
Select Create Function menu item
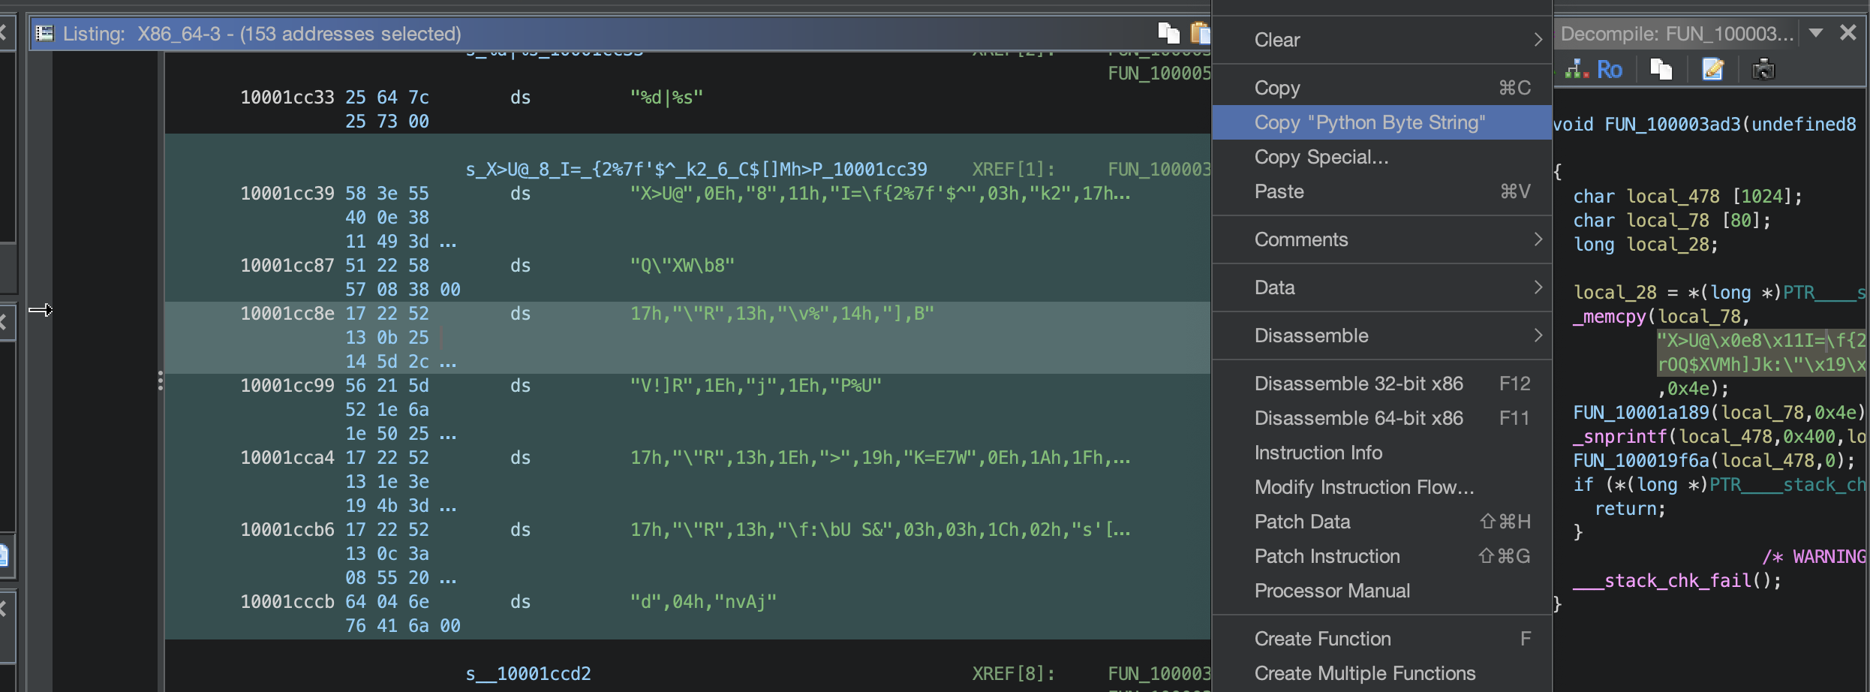coord(1382,639)
